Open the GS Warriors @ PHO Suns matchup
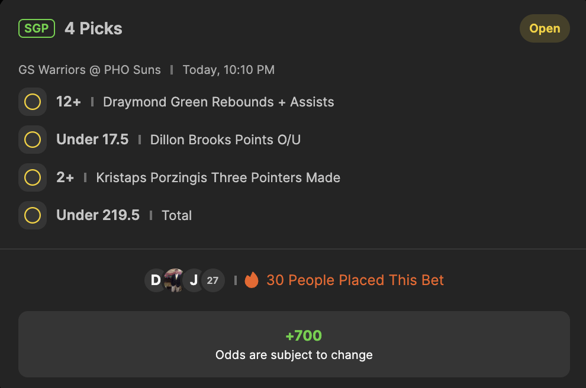The image size is (586, 388). pyautogui.click(x=90, y=70)
